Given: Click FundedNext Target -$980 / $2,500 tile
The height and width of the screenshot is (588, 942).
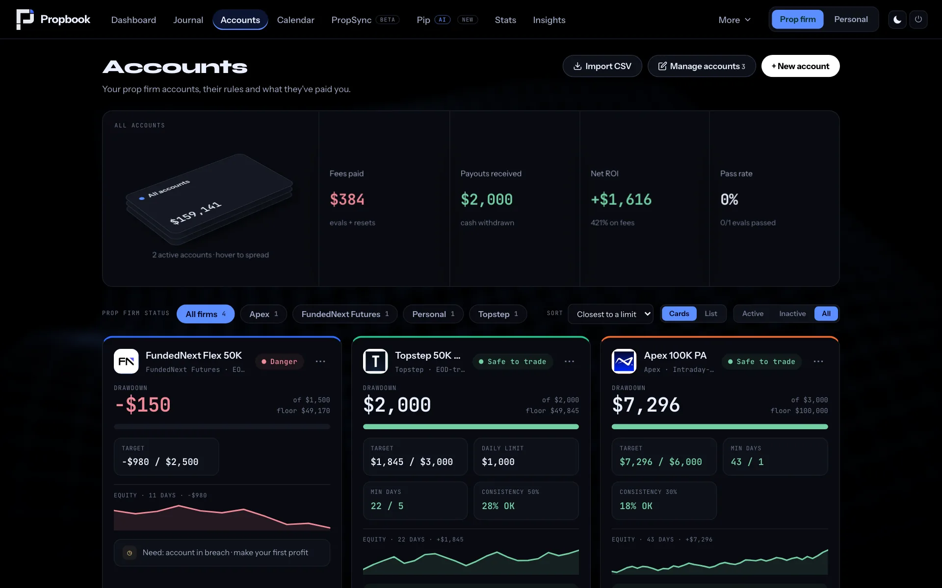Looking at the screenshot, I should (166, 457).
